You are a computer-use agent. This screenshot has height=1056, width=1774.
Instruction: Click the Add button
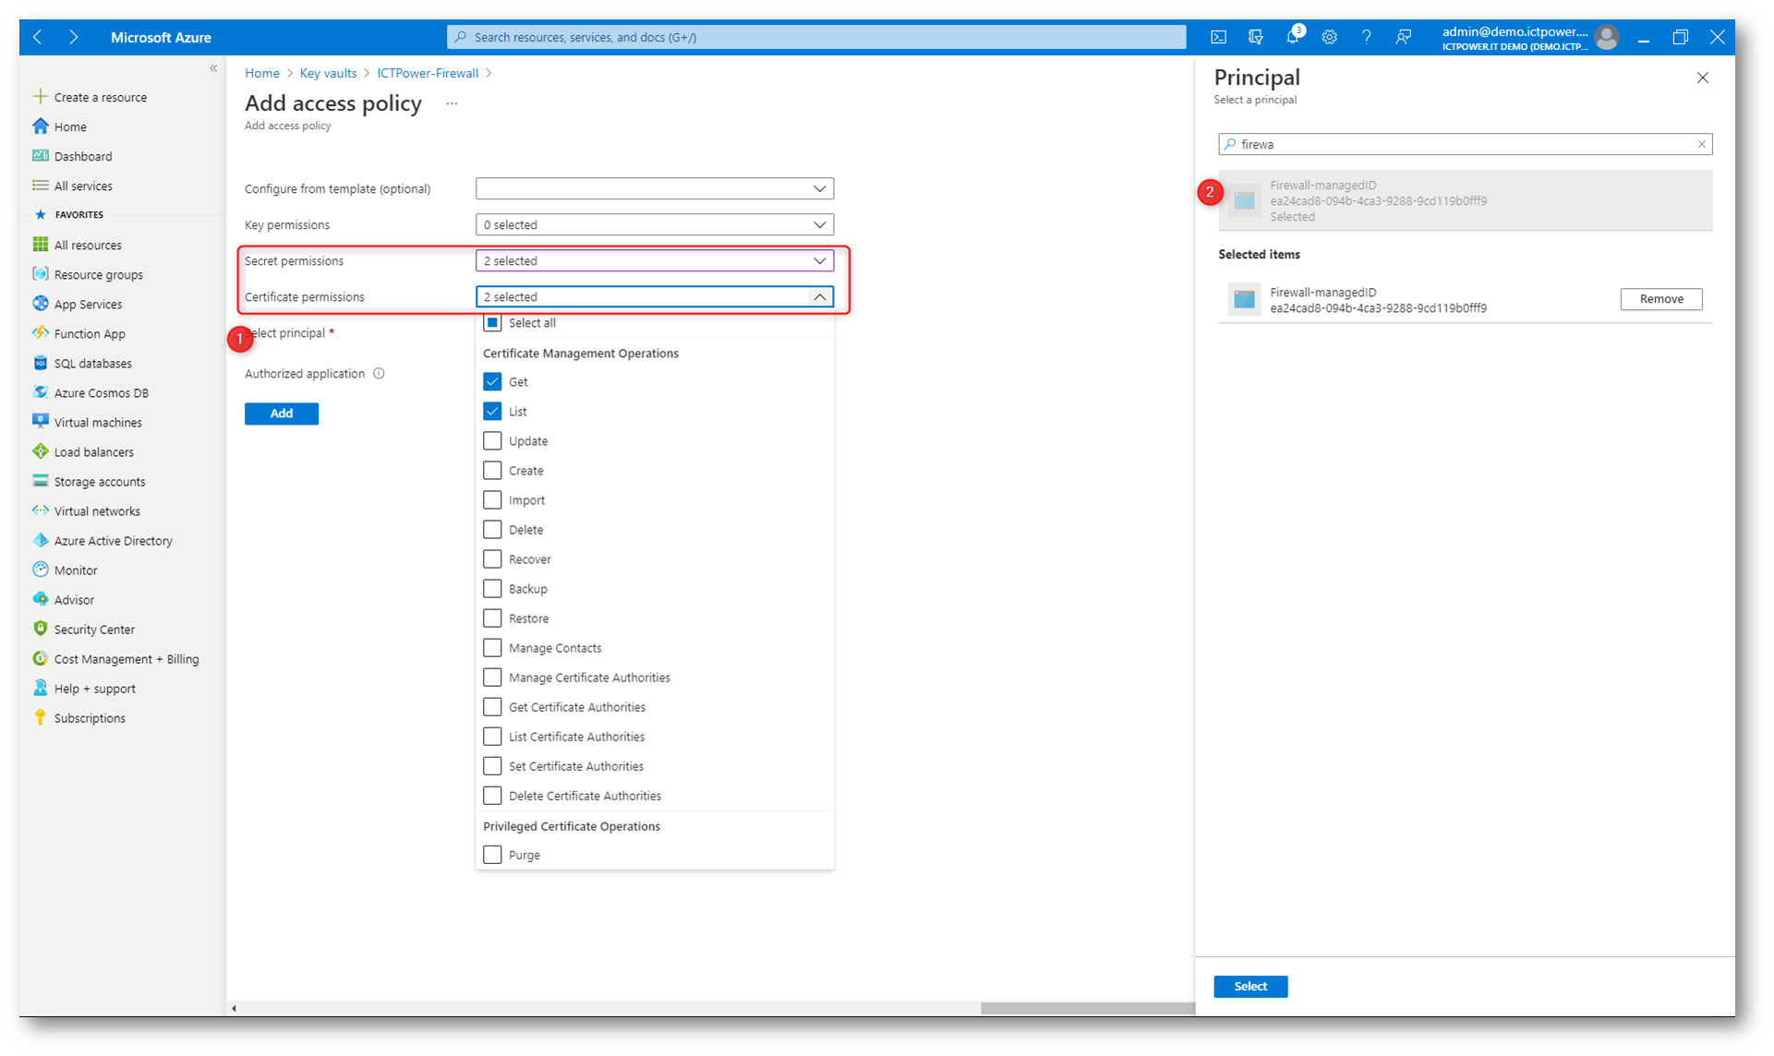(282, 414)
